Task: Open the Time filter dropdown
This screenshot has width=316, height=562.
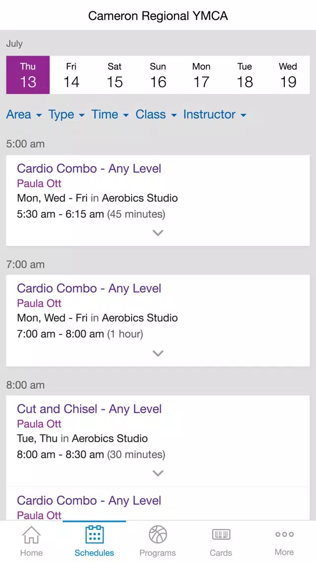Action: tap(110, 114)
